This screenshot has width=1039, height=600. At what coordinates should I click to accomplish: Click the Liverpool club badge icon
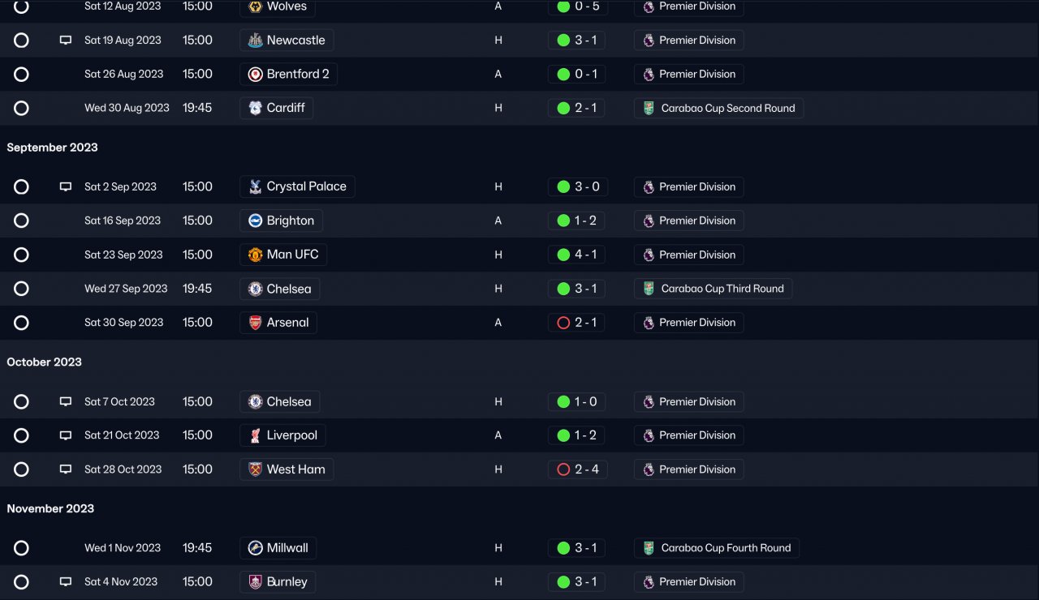(x=255, y=435)
